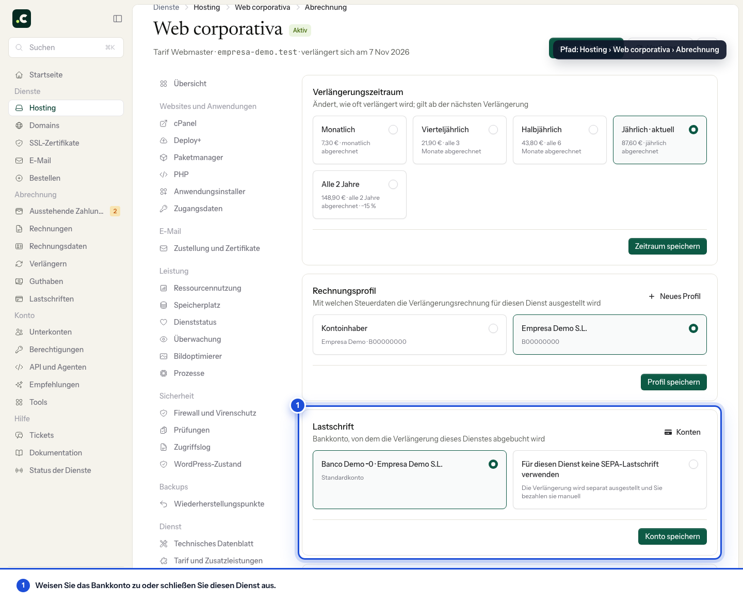This screenshot has height=601, width=743.
Task: Choose the Kontoinhaber billing profile
Action: click(410, 335)
